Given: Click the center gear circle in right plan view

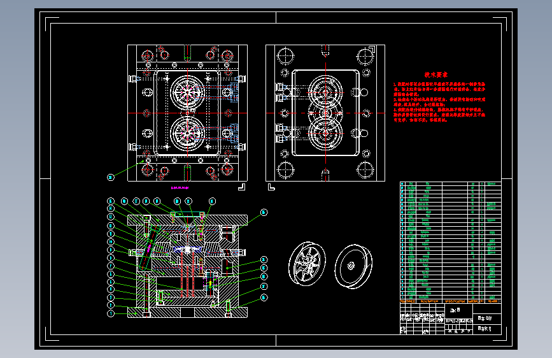Looking at the screenshot, I should point(325,113).
